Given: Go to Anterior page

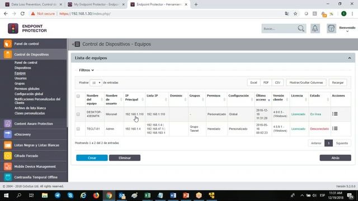Looking at the screenshot, I should [316, 143].
